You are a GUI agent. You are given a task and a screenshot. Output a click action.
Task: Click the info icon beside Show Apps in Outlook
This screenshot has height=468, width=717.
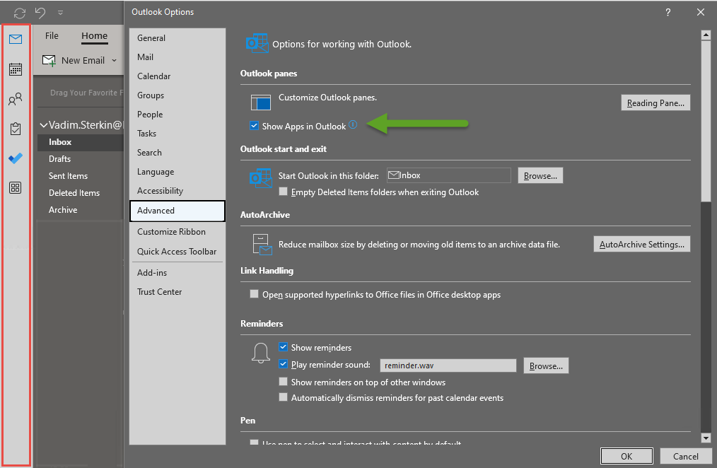(353, 124)
